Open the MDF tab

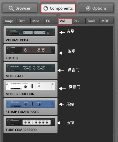[x=106, y=21]
